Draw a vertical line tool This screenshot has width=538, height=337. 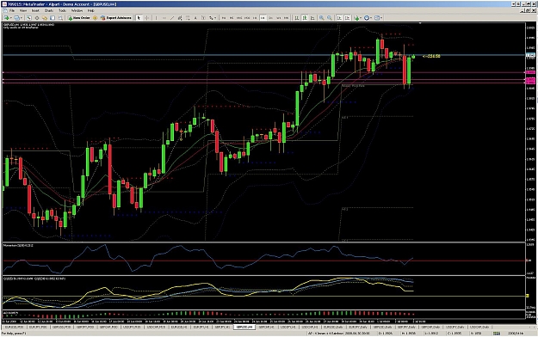point(156,18)
